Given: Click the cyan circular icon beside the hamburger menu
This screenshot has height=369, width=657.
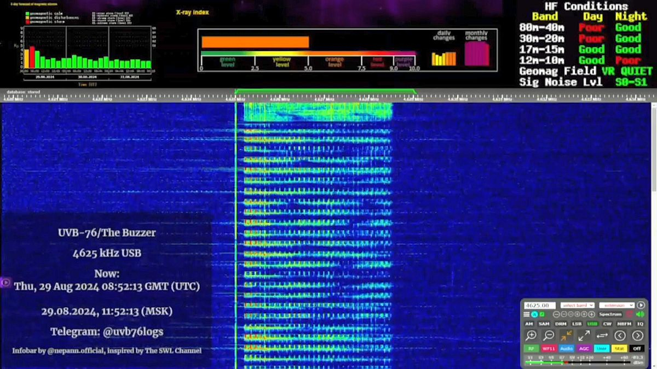Looking at the screenshot, I should pyautogui.click(x=534, y=314).
